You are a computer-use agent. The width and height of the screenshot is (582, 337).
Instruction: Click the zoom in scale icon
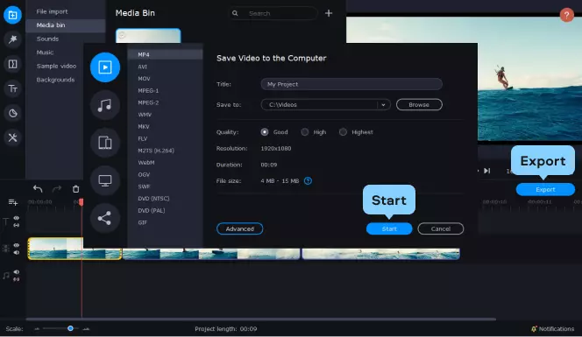(x=86, y=329)
